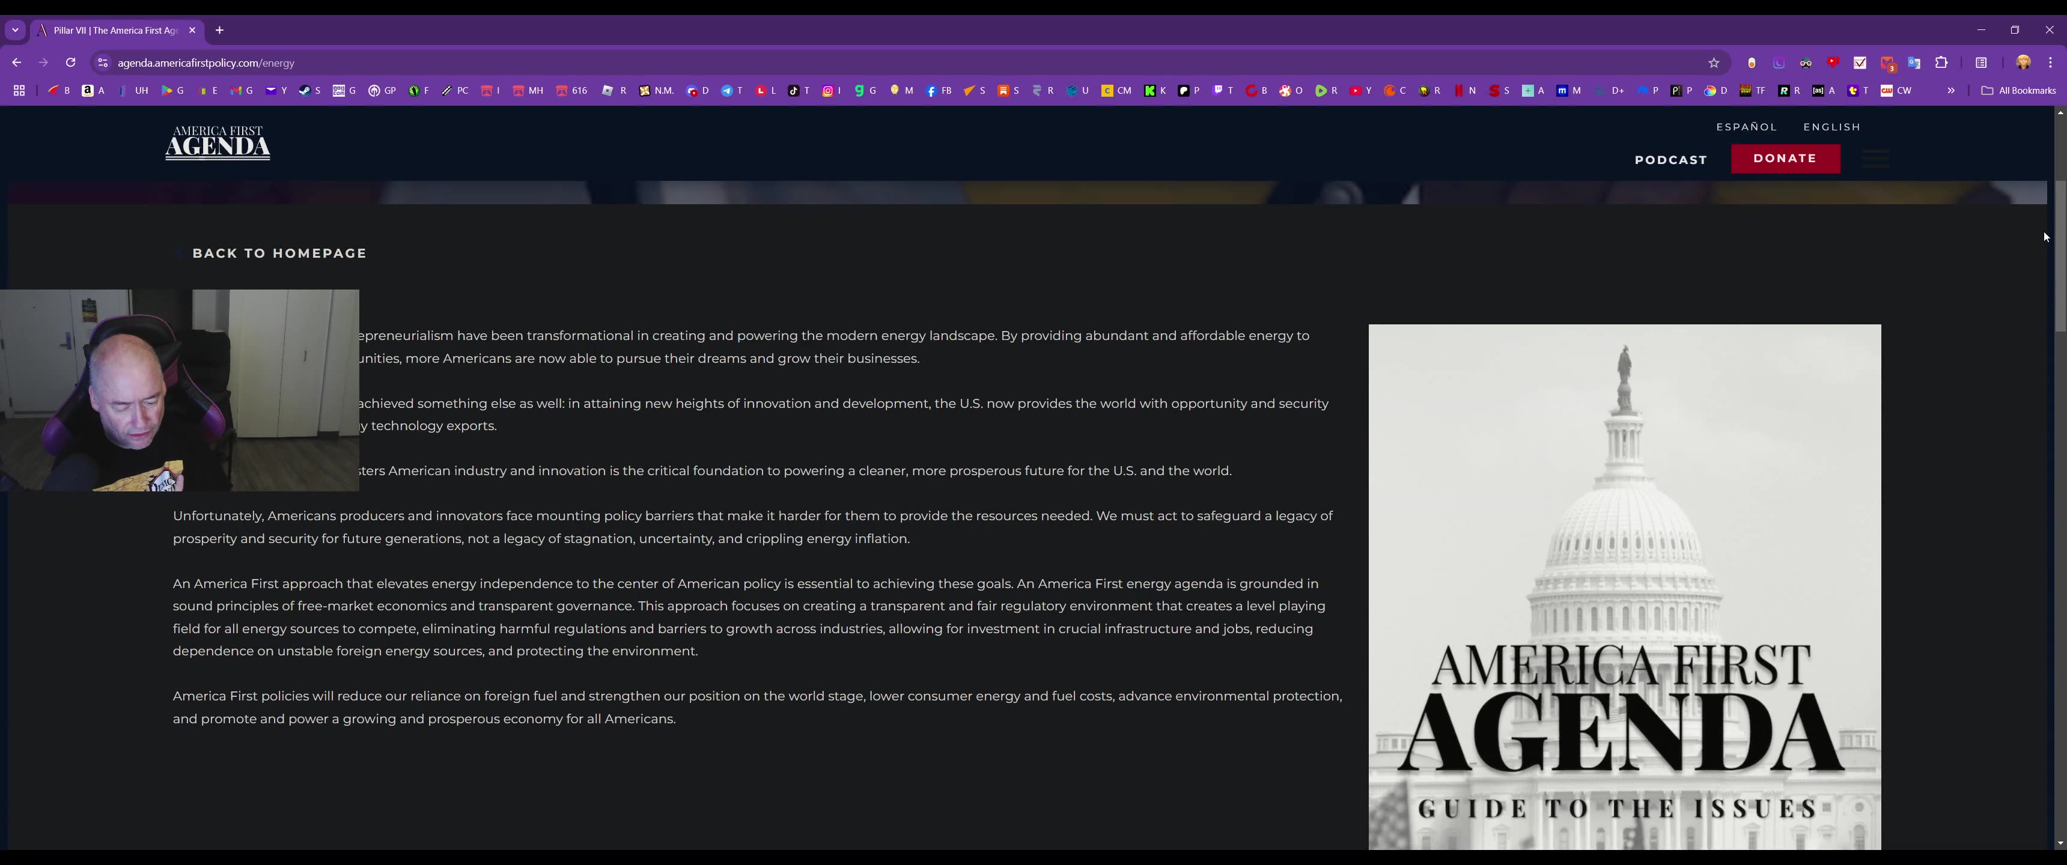Image resolution: width=2067 pixels, height=865 pixels.
Task: Follow the Back to Homepage link
Action: 278,253
